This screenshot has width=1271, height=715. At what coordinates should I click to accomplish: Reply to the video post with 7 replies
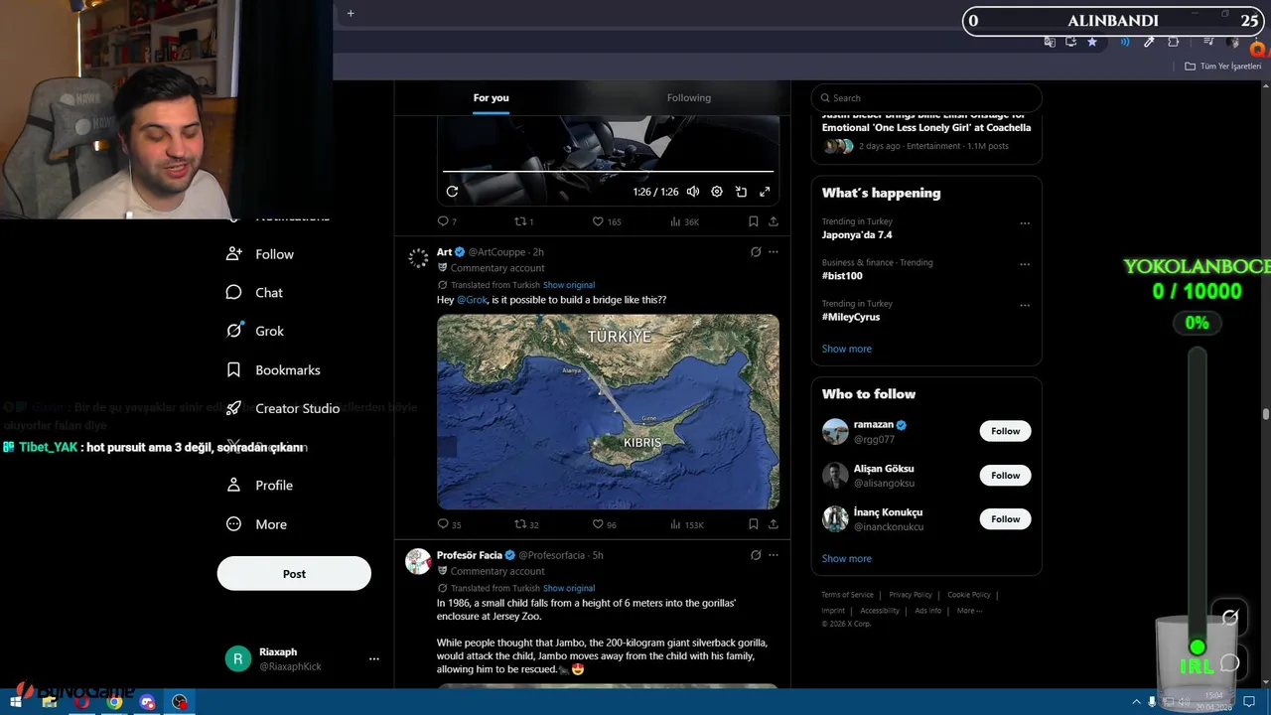(447, 221)
